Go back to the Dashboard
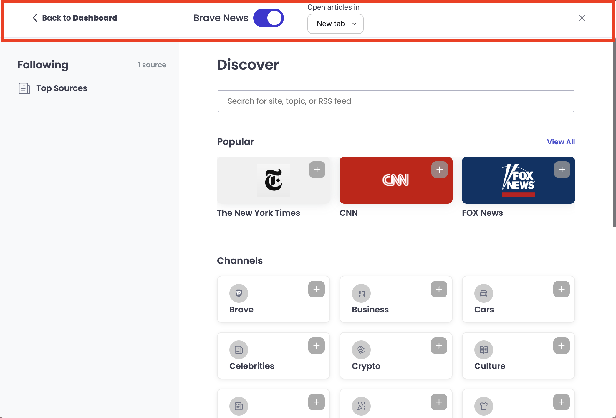616x418 pixels. (x=75, y=18)
